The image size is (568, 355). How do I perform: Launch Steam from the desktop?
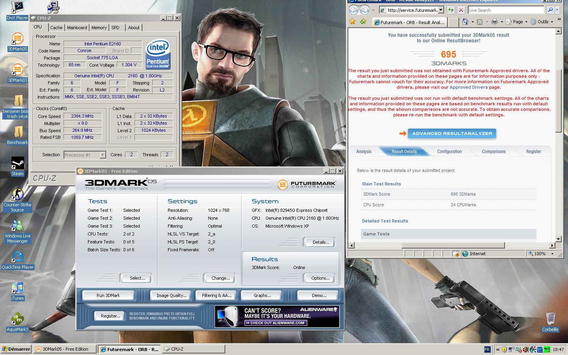point(17,166)
